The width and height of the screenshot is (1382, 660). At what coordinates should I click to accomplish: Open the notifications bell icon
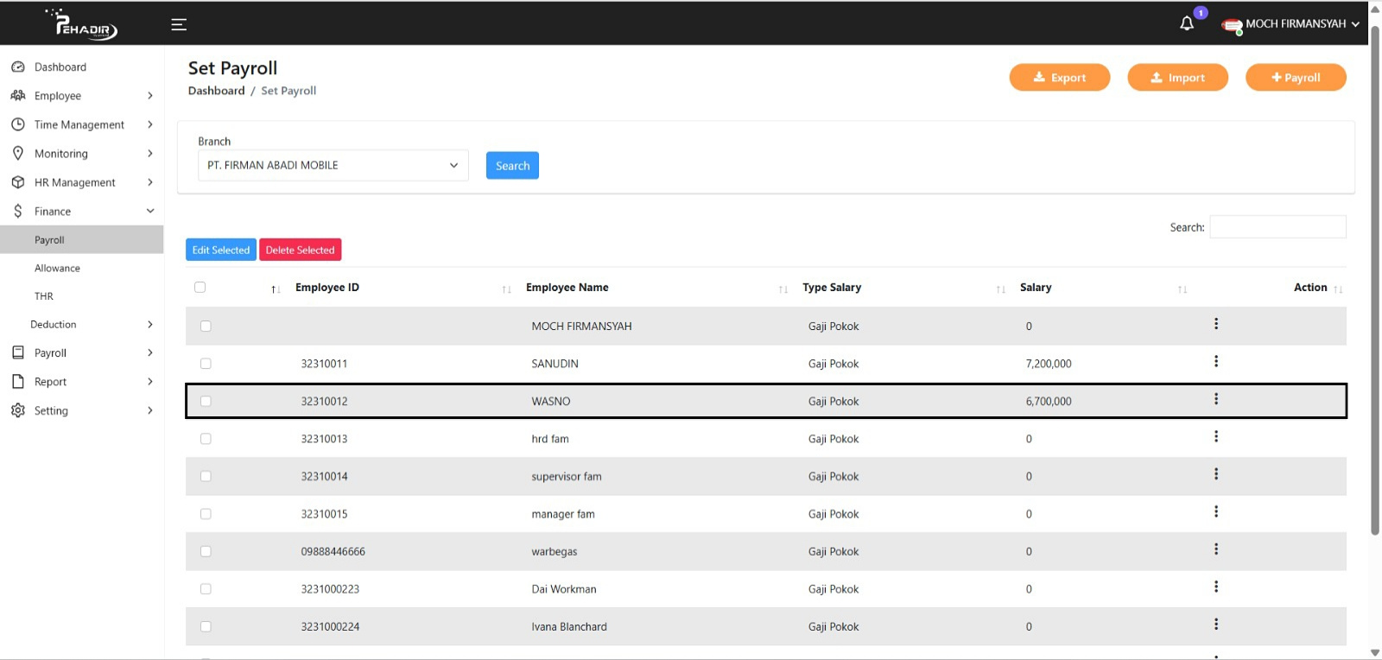1187,23
